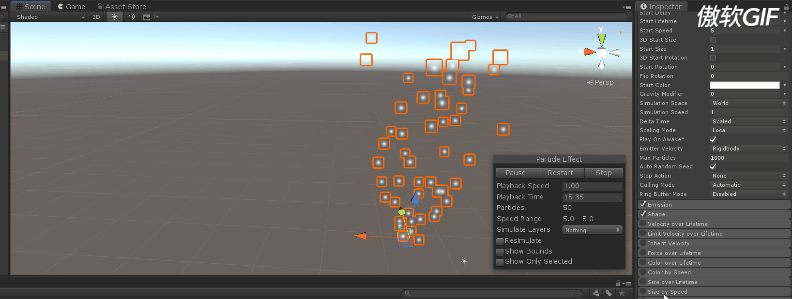Open Delta Time Scaled dropdown

coord(748,121)
